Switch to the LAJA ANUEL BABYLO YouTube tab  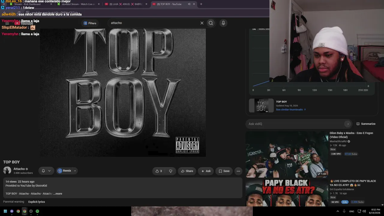pyautogui.click(x=125, y=4)
